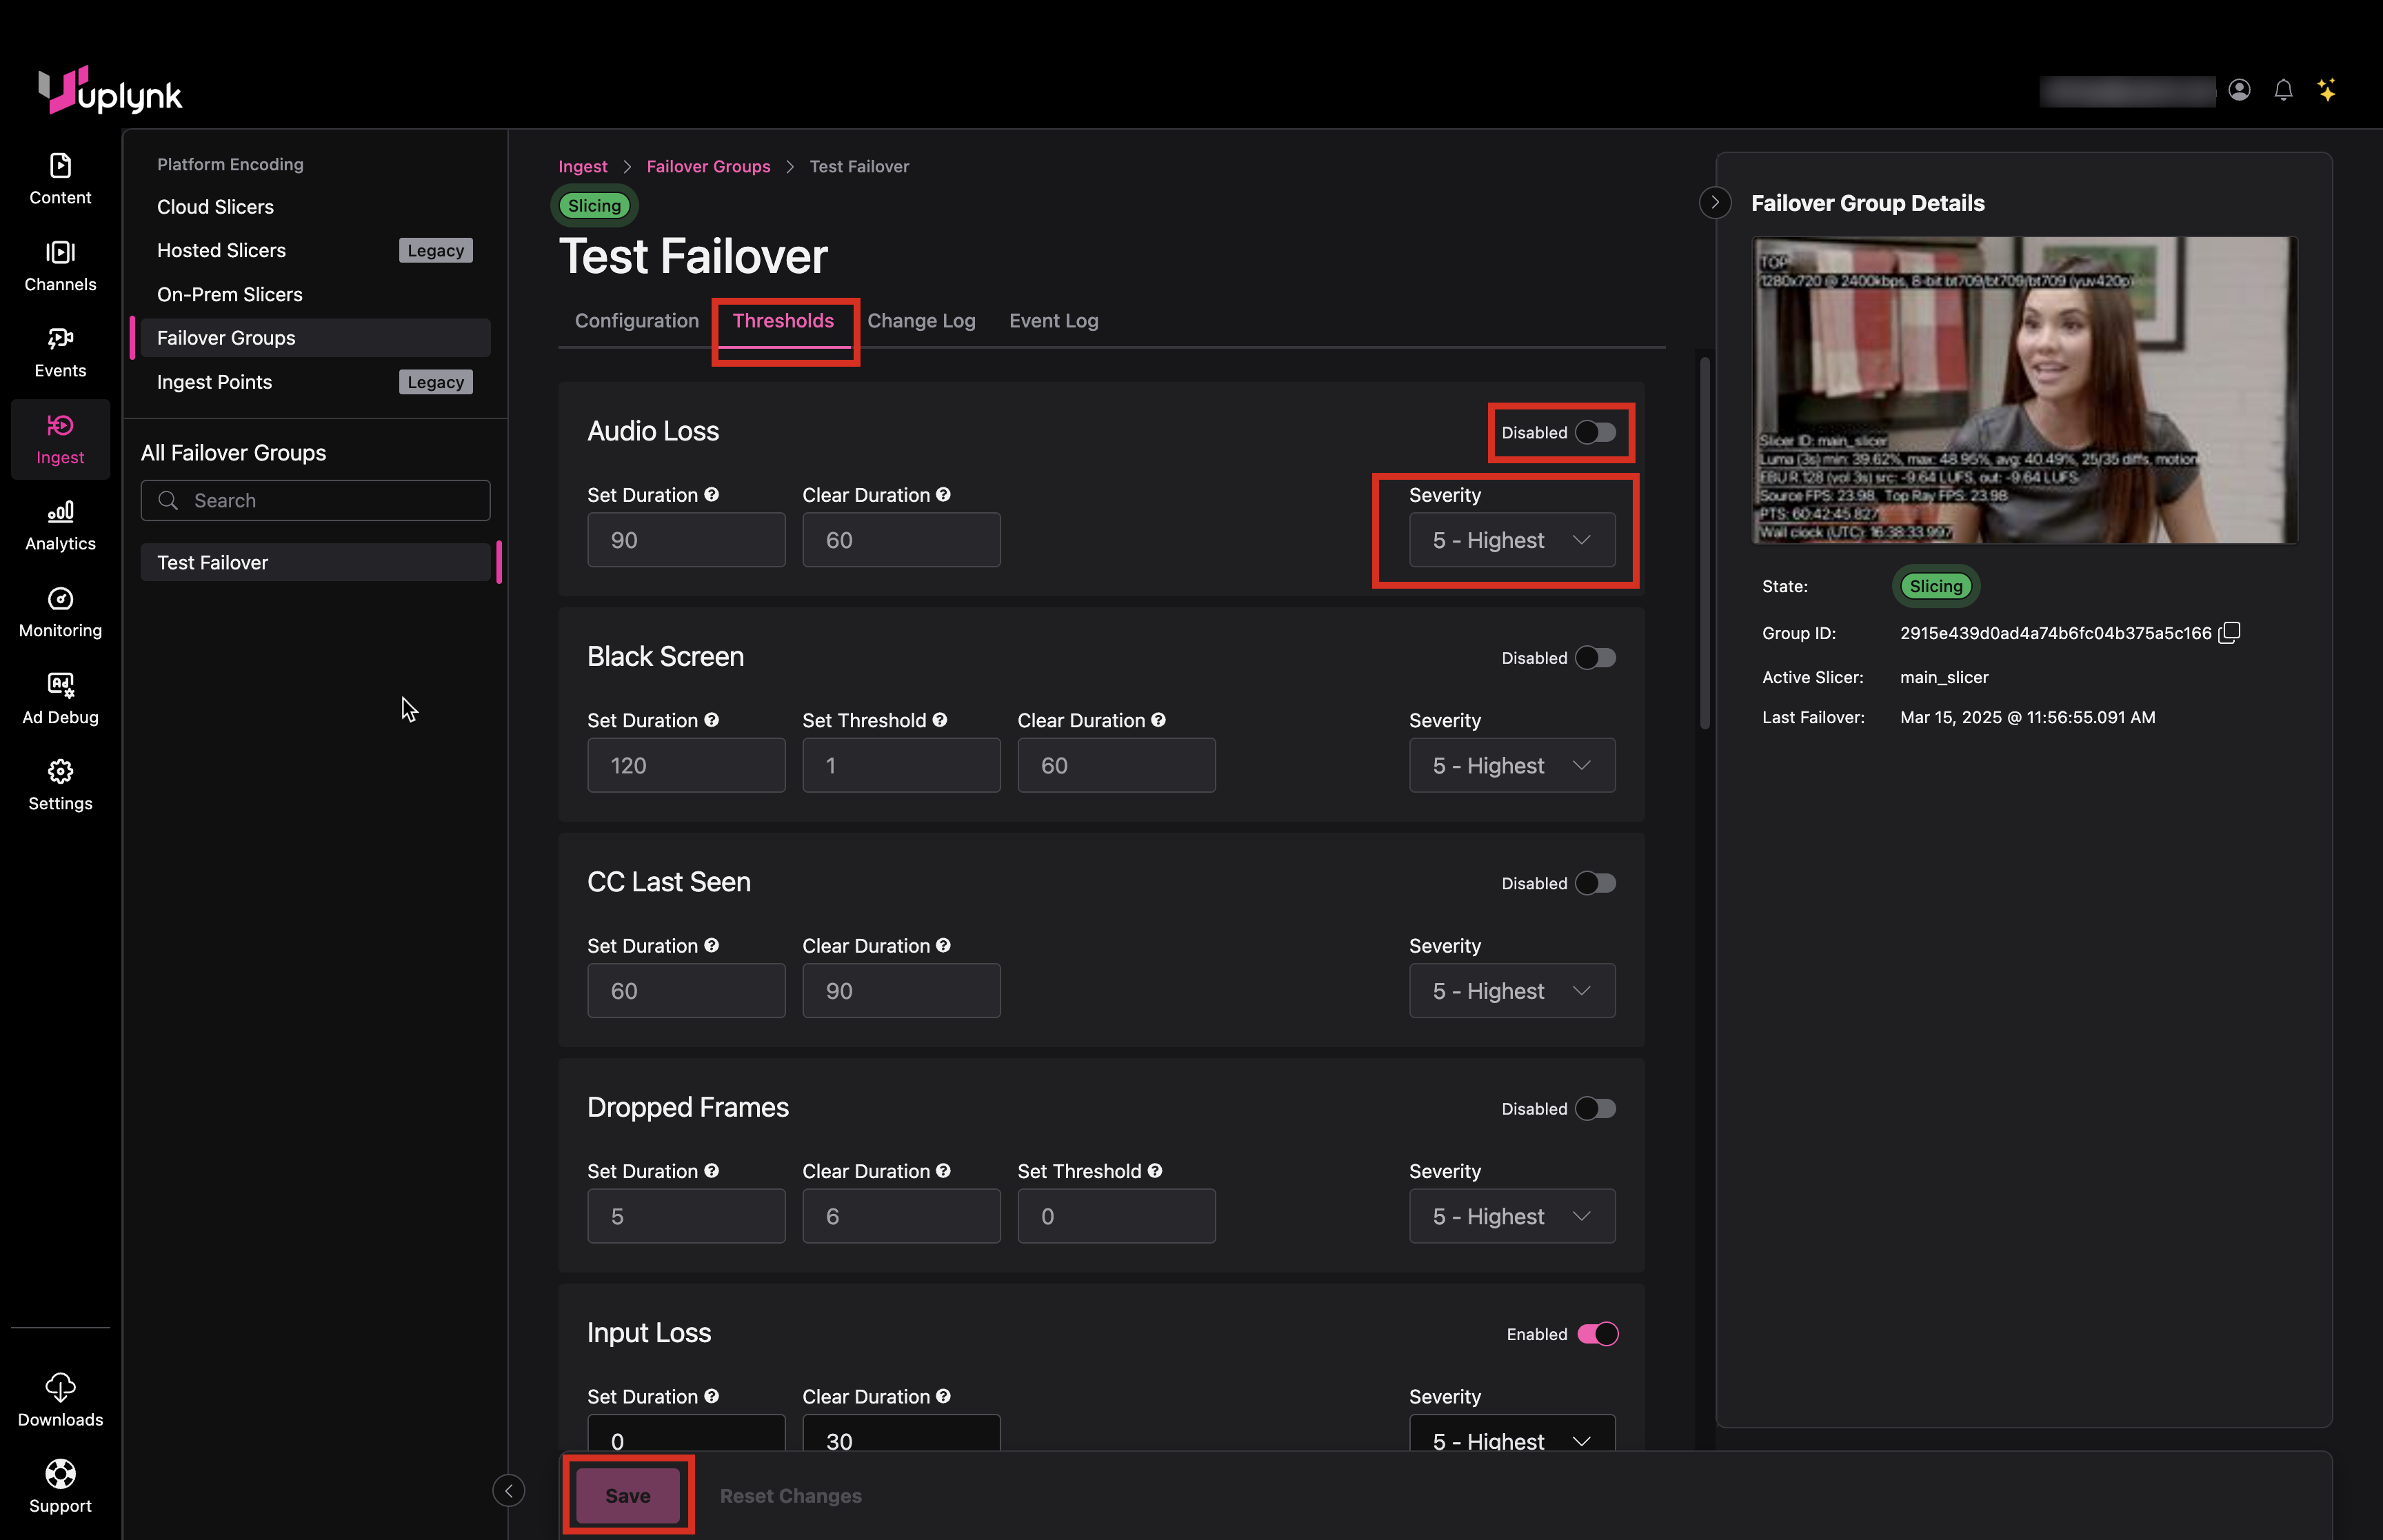Image resolution: width=2383 pixels, height=1540 pixels.
Task: Click the notifications bell icon
Action: coord(2283,91)
